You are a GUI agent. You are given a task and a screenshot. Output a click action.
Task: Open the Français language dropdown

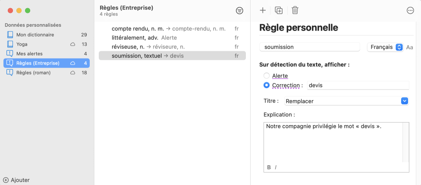click(385, 47)
